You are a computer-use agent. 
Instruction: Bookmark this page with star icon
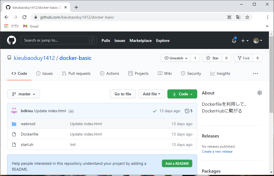point(247,17)
